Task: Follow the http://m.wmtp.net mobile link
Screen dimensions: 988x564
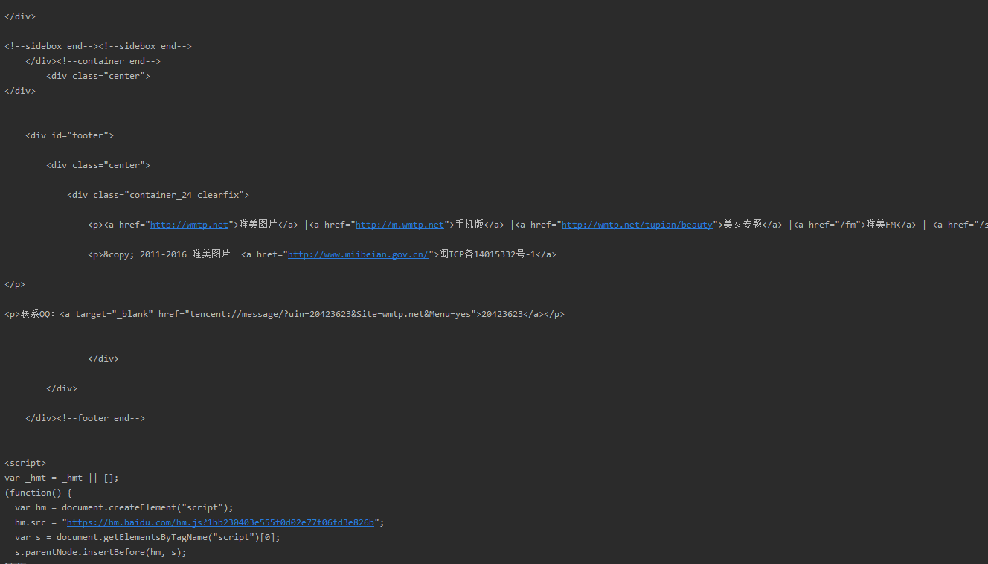Action: (x=400, y=225)
